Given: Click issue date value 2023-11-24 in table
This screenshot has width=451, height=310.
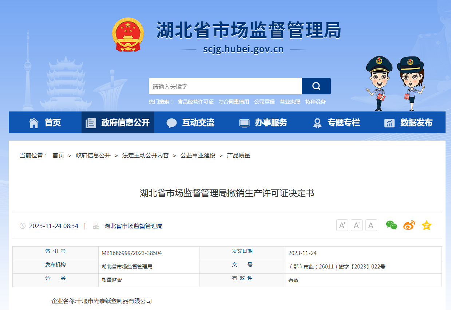Looking at the screenshot, I should click(302, 253).
